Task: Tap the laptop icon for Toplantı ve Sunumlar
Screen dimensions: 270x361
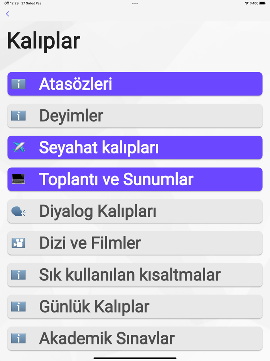Action: coord(18,179)
